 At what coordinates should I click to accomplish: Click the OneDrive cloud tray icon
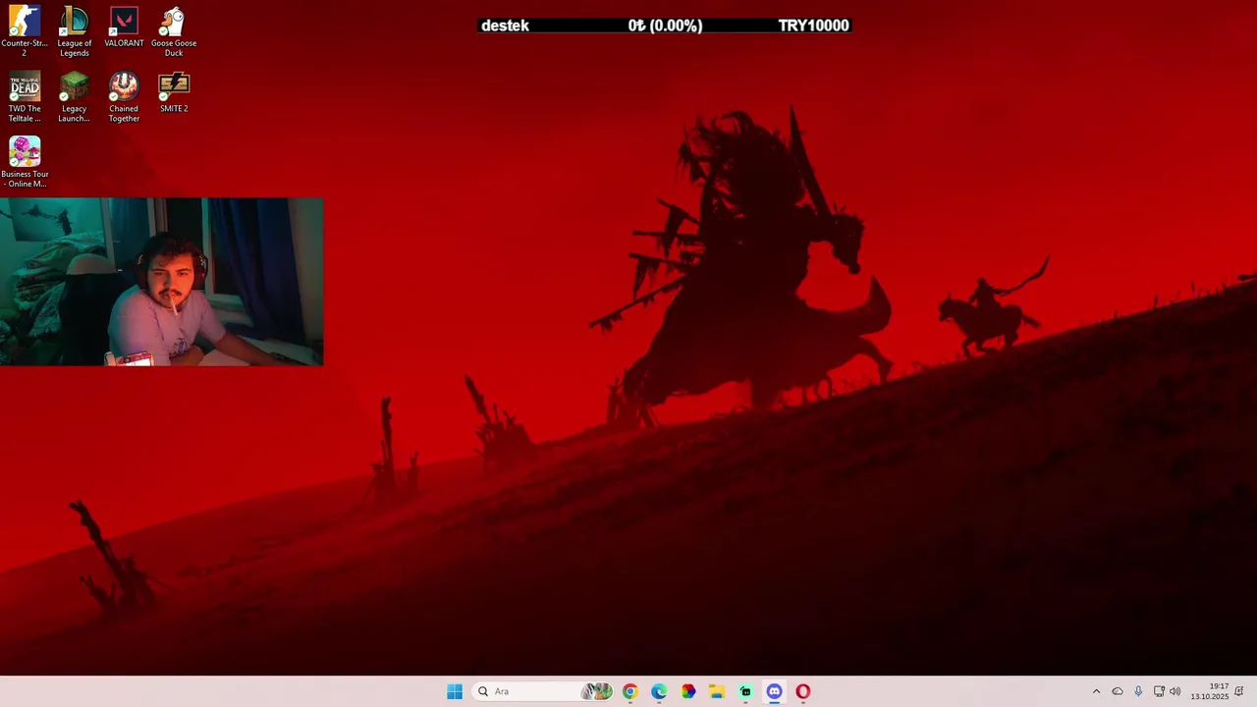tap(1118, 691)
